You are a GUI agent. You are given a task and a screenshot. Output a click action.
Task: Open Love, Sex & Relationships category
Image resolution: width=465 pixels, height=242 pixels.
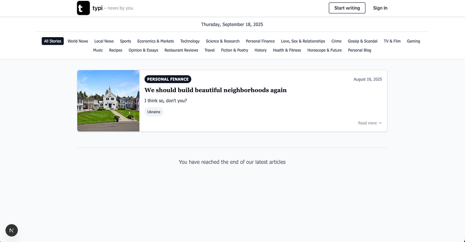[x=303, y=41]
